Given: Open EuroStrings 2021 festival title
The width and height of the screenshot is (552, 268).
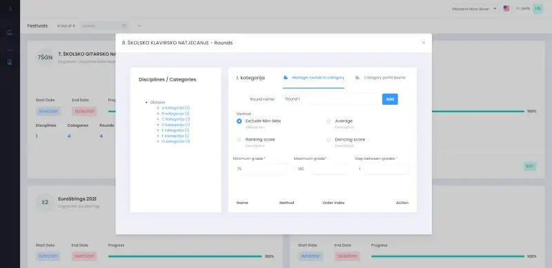Looking at the screenshot, I should (x=77, y=199).
